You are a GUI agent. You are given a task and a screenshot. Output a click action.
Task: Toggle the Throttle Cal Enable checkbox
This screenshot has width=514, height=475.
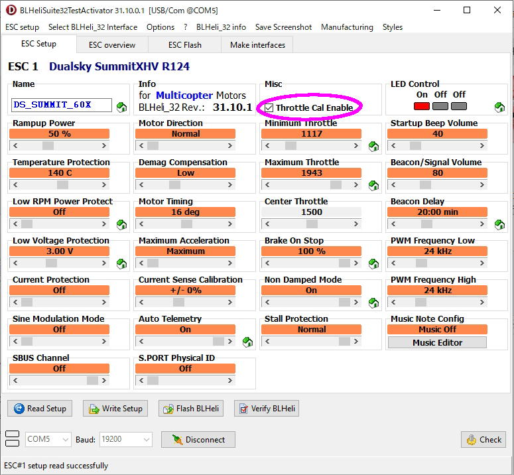pyautogui.click(x=269, y=107)
